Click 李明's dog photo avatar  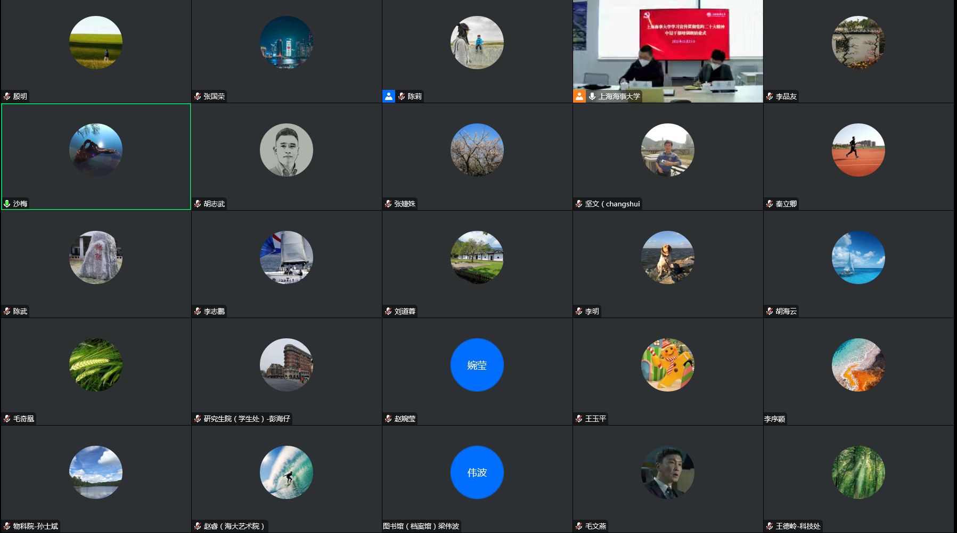[667, 257]
